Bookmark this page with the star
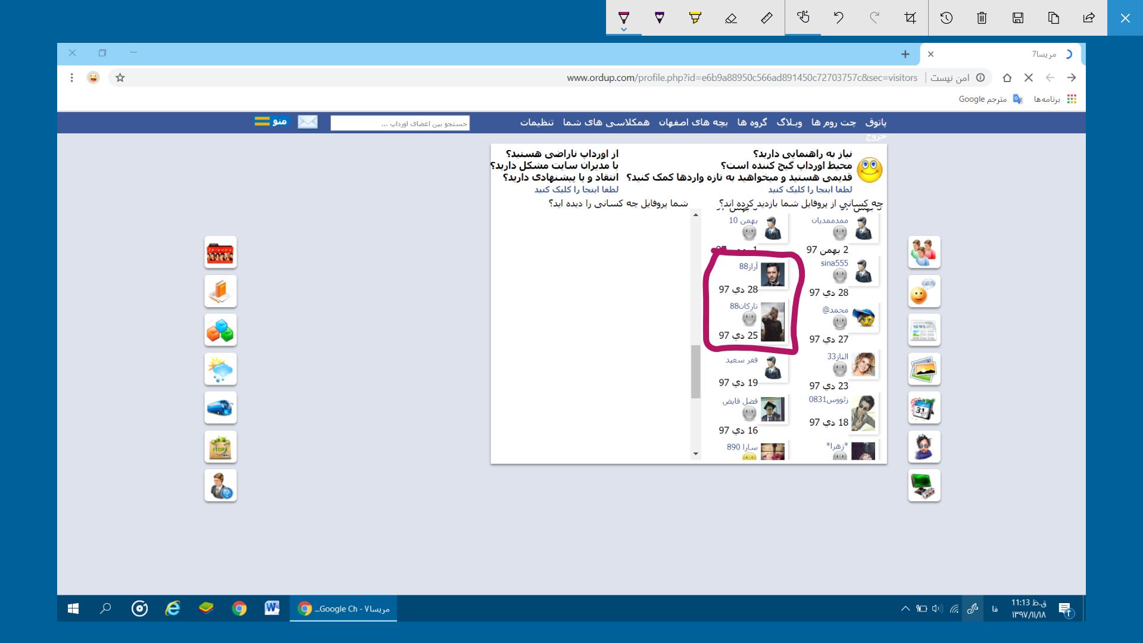This screenshot has width=1143, height=643. (x=120, y=77)
